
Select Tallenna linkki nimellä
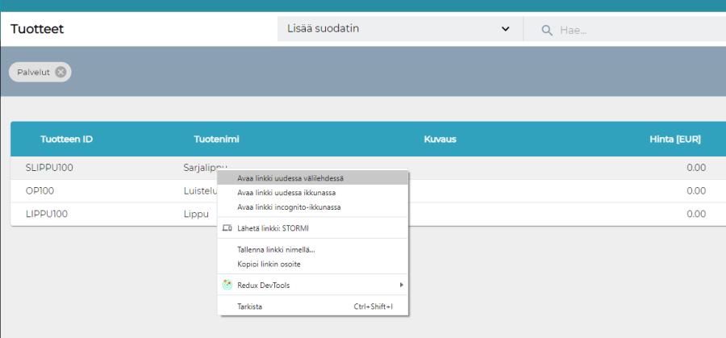pos(276,249)
